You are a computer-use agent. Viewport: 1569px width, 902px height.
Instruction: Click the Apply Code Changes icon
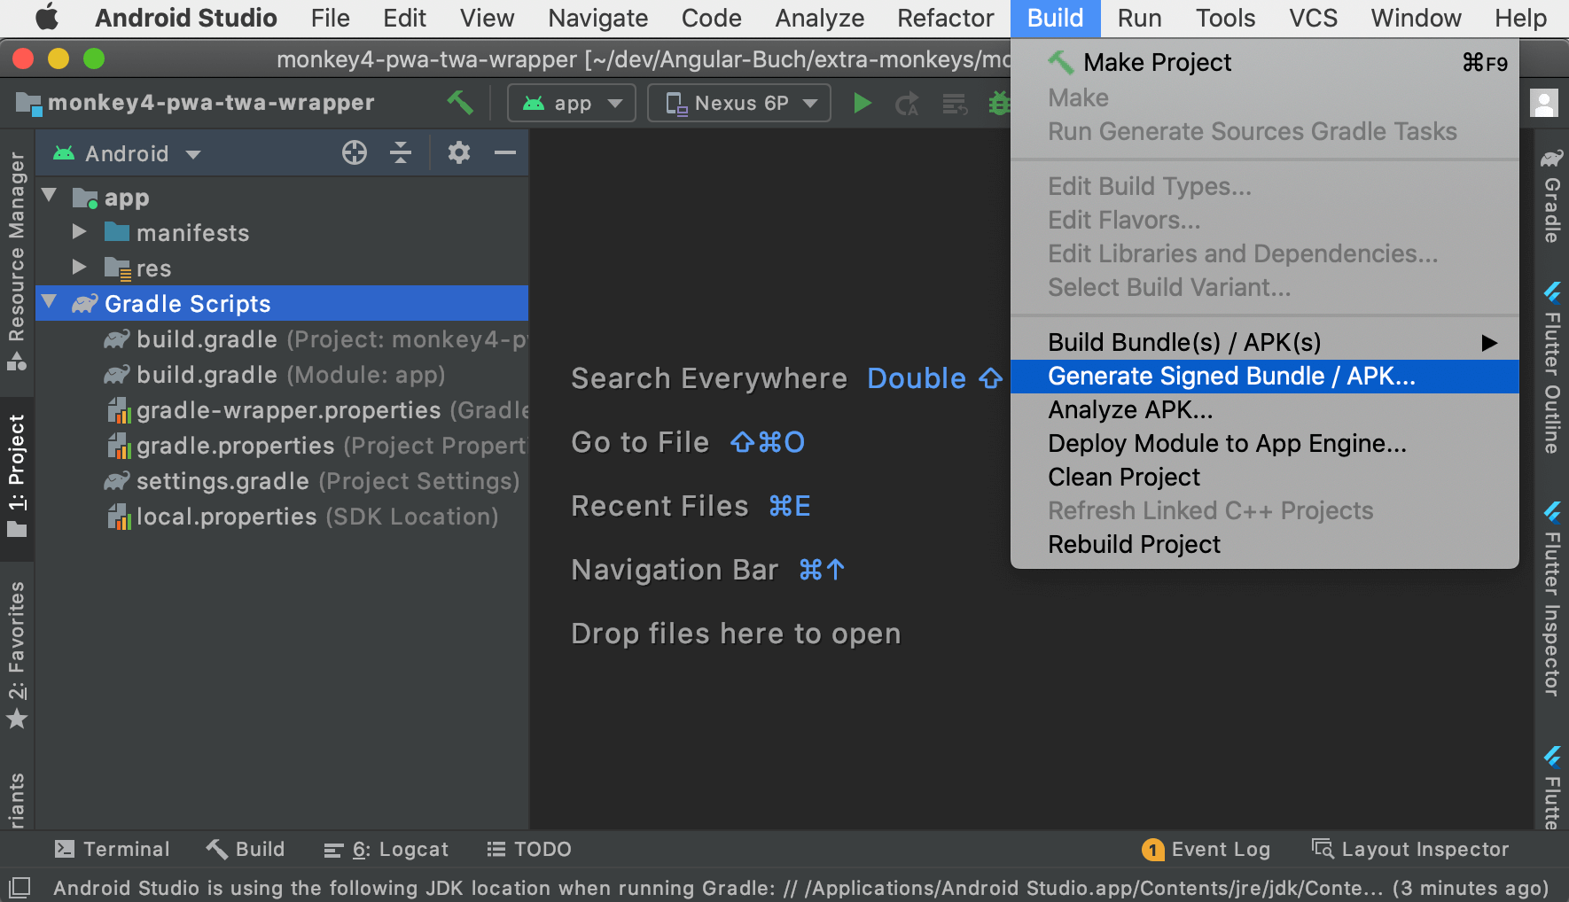click(x=955, y=105)
